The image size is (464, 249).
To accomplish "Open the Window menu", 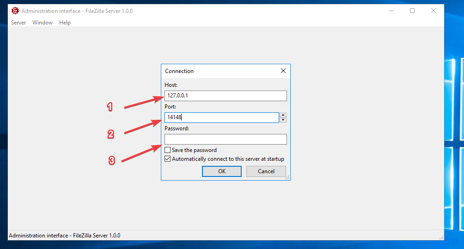I will 43,23.
